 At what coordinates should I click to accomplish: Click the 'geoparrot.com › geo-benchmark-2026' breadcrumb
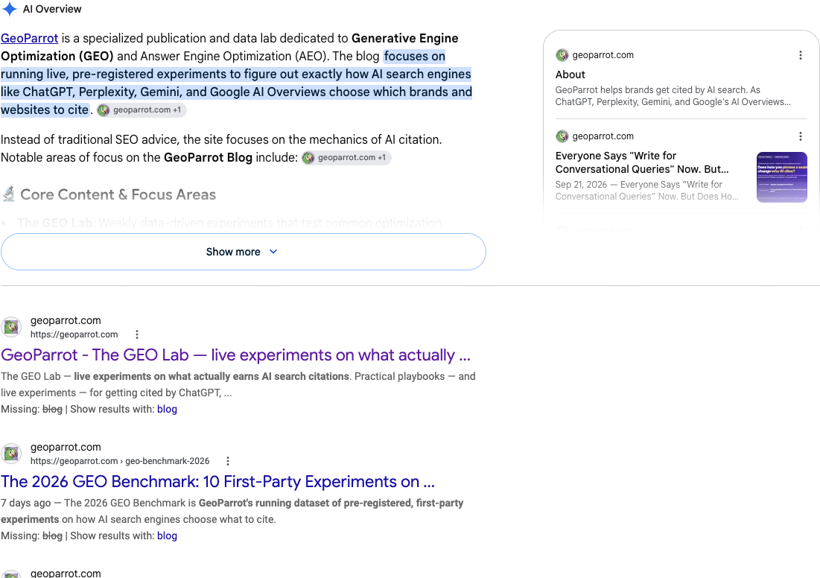120,461
